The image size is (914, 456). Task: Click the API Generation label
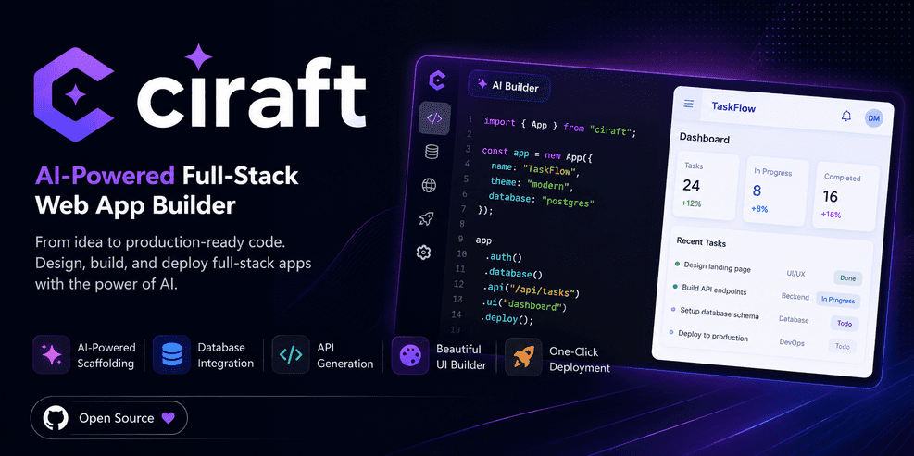pyautogui.click(x=345, y=355)
